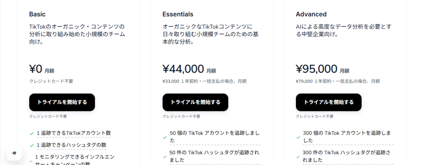
Task: Click Essentials feature 50 件の TikTok ハッシュタグ
Action: [x=214, y=156]
